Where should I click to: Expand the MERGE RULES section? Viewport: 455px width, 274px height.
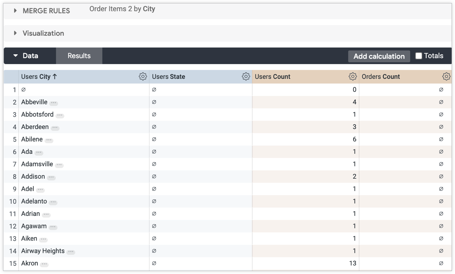[x=15, y=10]
